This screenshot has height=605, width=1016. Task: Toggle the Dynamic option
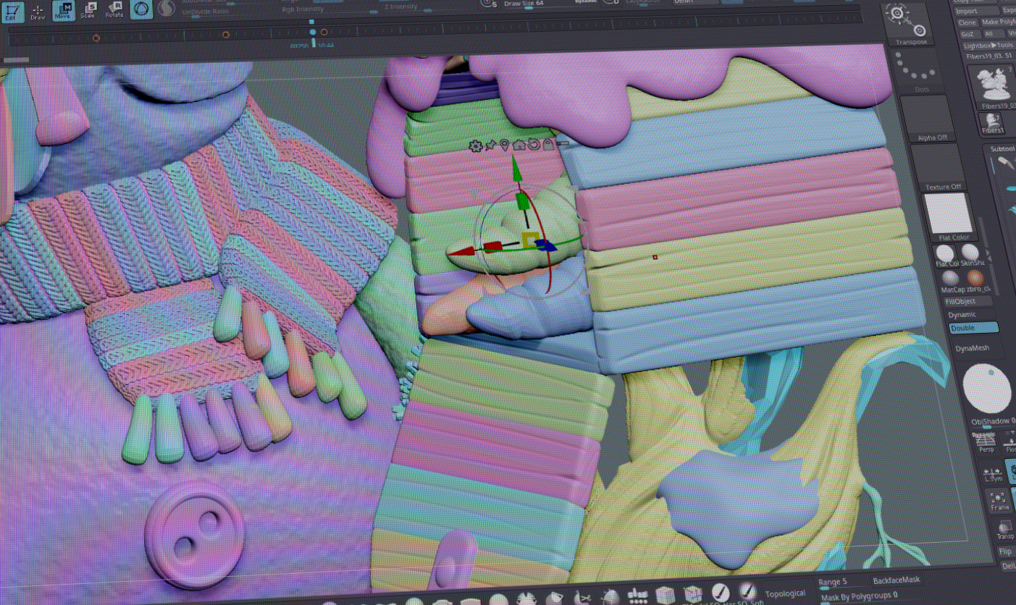point(962,315)
